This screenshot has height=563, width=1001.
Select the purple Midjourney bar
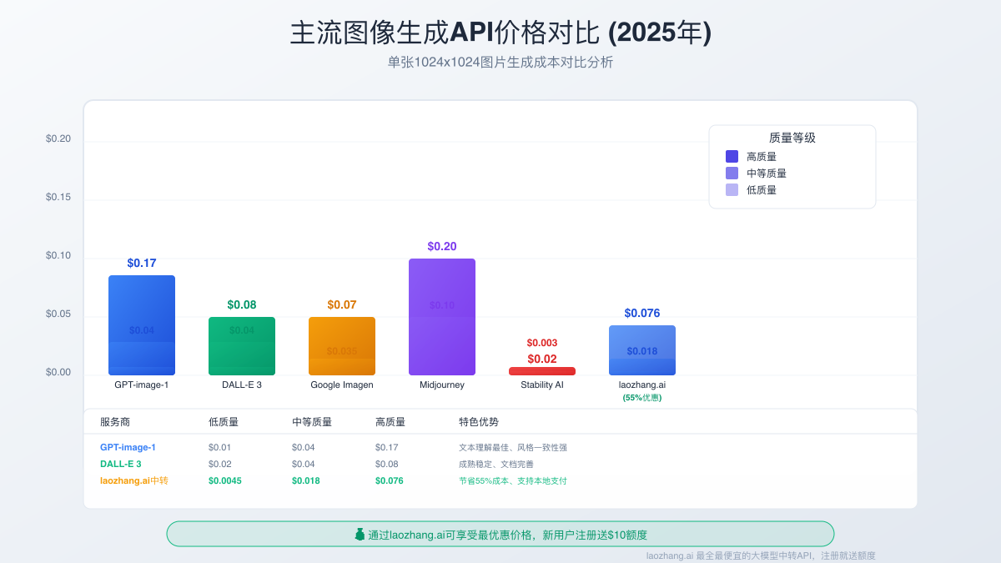(442, 317)
